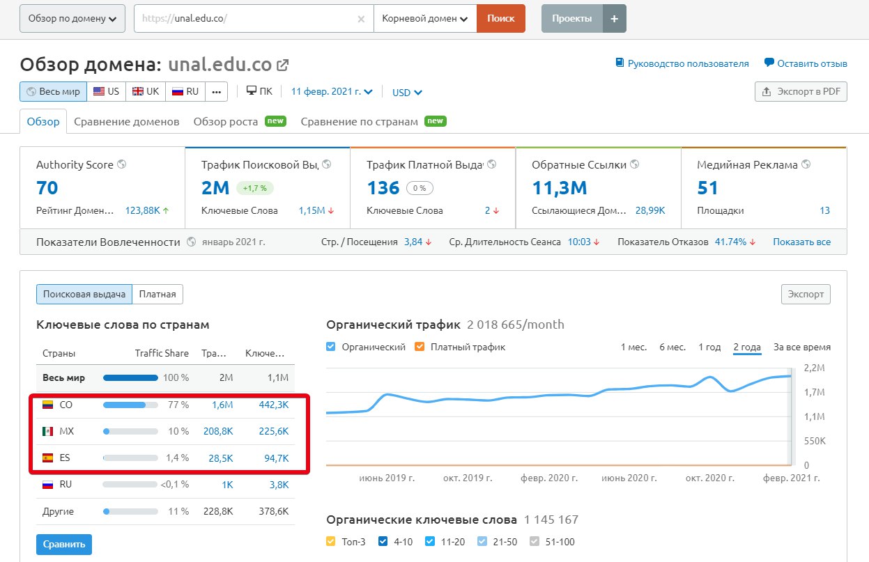
Task: Open Корневой домен dropdown
Action: pyautogui.click(x=425, y=19)
